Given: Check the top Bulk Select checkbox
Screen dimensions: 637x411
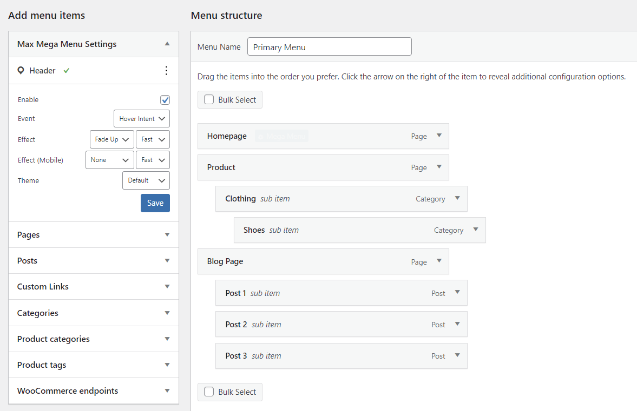Looking at the screenshot, I should pos(208,99).
